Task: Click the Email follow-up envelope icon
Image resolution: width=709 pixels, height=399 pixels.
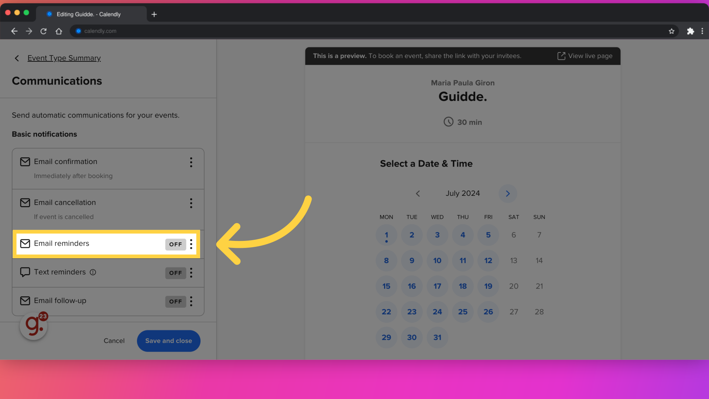Action: click(25, 301)
